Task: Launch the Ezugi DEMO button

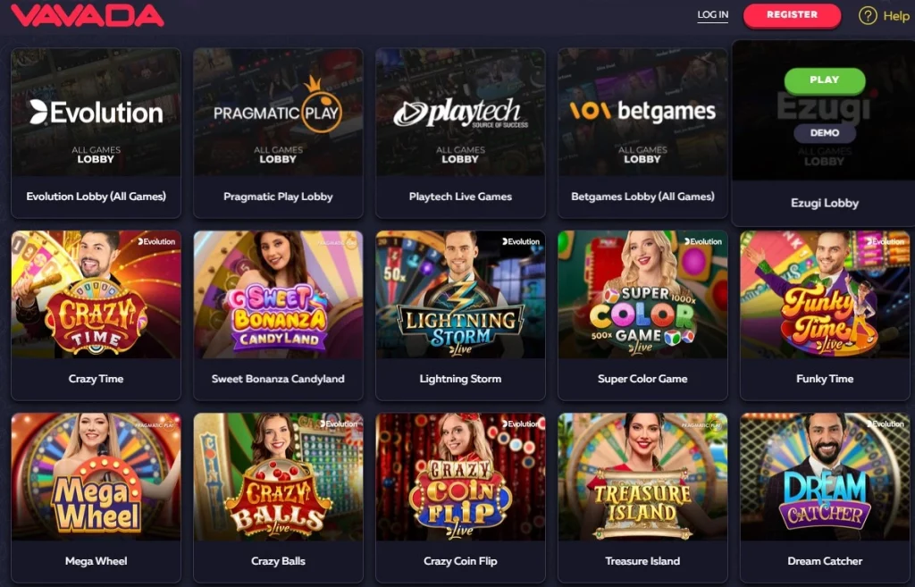Action: [x=824, y=133]
